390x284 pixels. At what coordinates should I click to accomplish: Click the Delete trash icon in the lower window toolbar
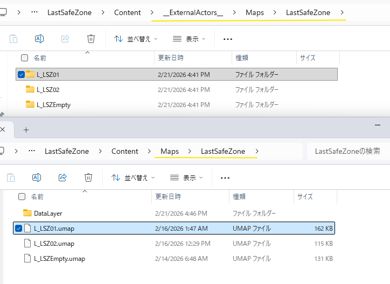point(88,177)
